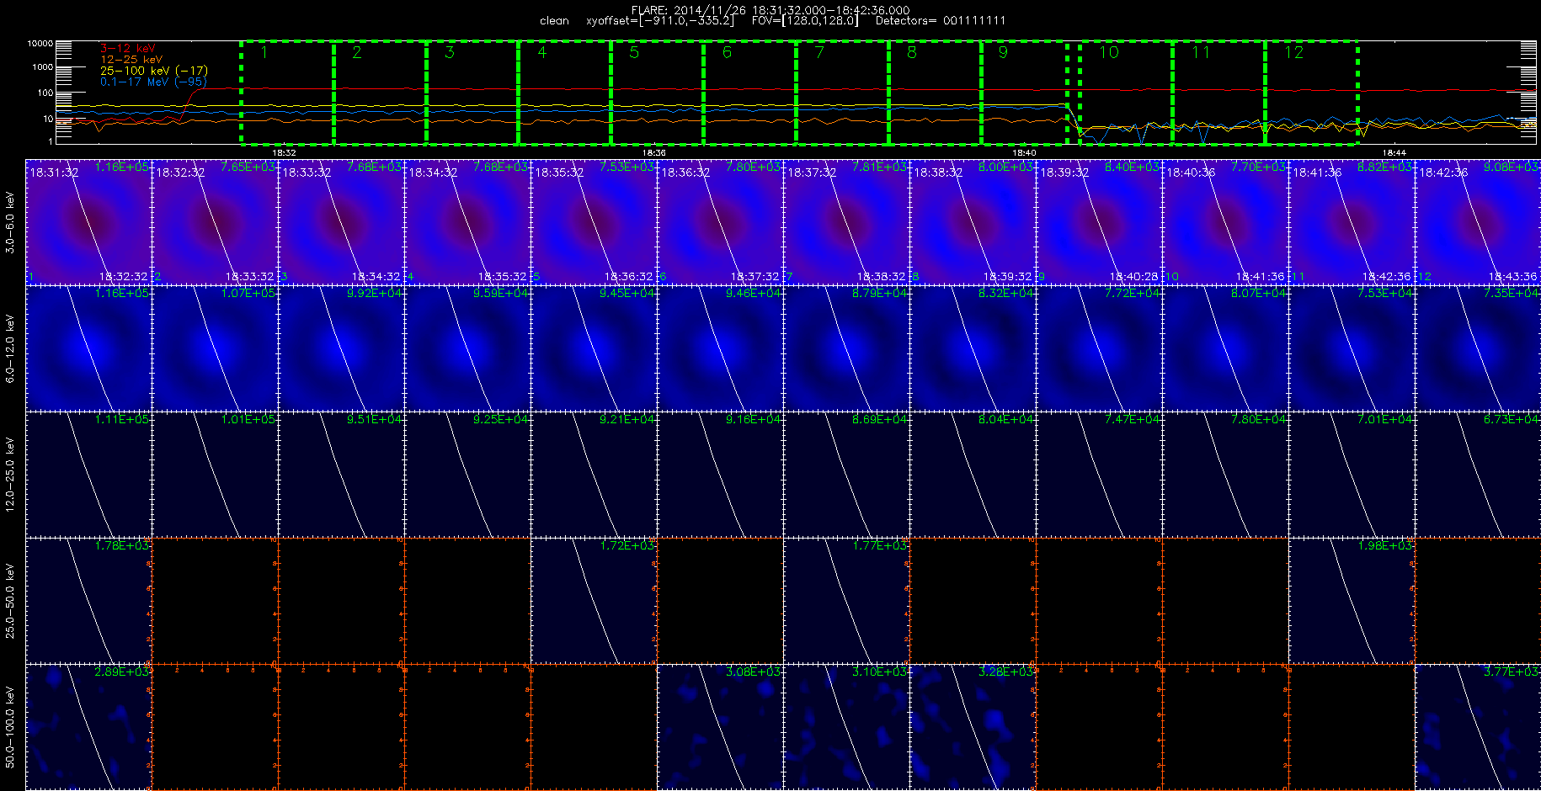Select interval 4 box in the lightcurve
Screen dimensions: 1541x791
coord(565,93)
